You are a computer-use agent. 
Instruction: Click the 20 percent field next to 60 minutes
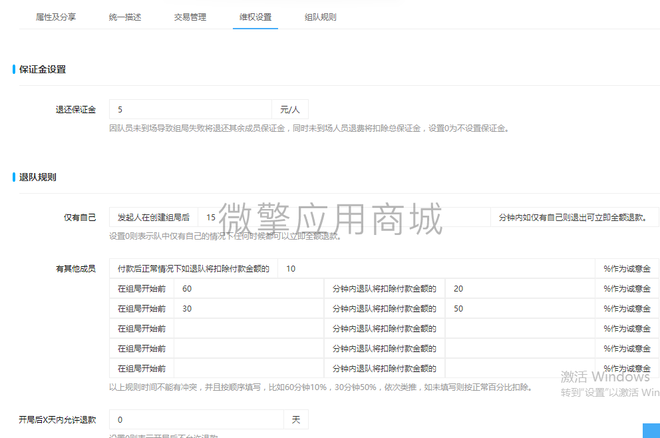click(x=519, y=288)
